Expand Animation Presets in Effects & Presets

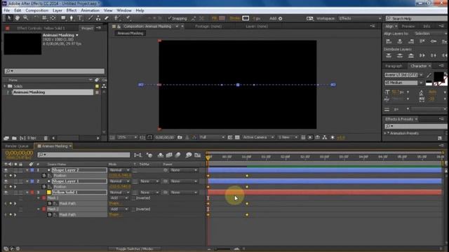coord(385,133)
